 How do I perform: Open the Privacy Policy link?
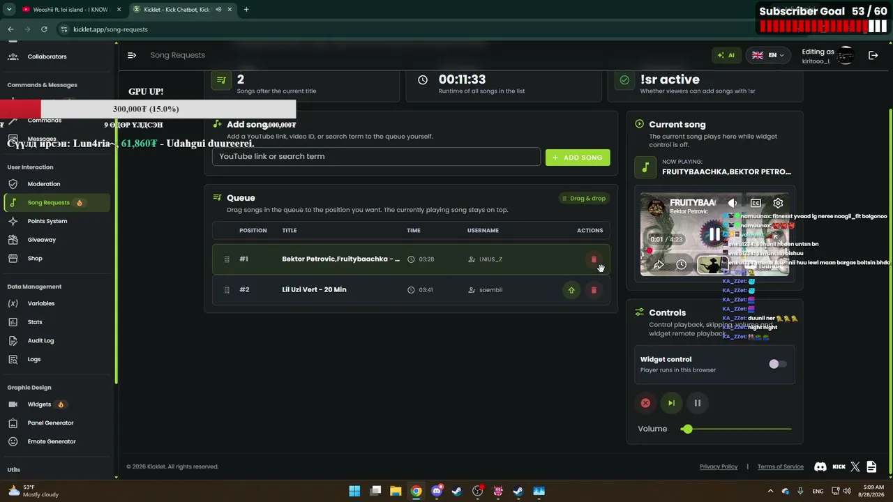pyautogui.click(x=719, y=466)
